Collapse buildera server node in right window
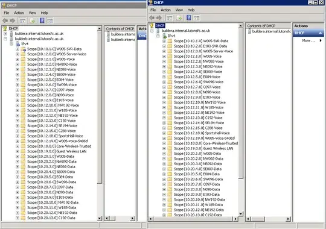This screenshot has height=229, width=326. click(152, 31)
